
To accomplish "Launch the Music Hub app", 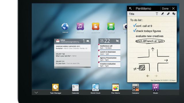I will point(80,26).
